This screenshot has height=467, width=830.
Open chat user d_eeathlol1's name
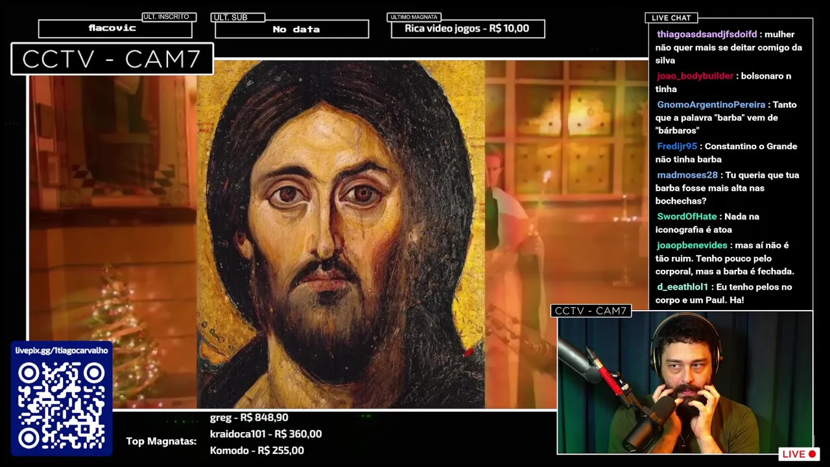point(683,287)
